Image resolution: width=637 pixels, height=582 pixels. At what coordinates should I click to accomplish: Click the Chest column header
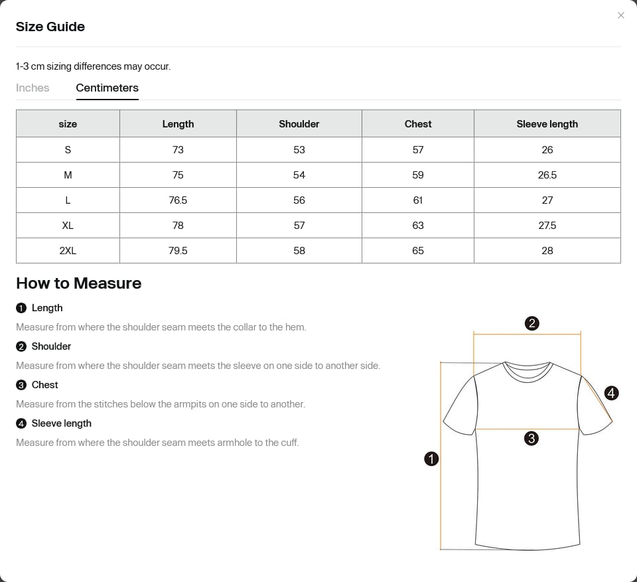pyautogui.click(x=417, y=123)
